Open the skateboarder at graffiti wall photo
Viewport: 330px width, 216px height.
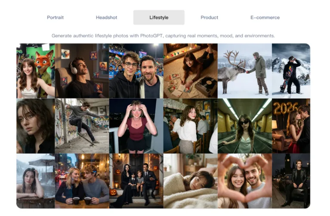click(x=82, y=126)
